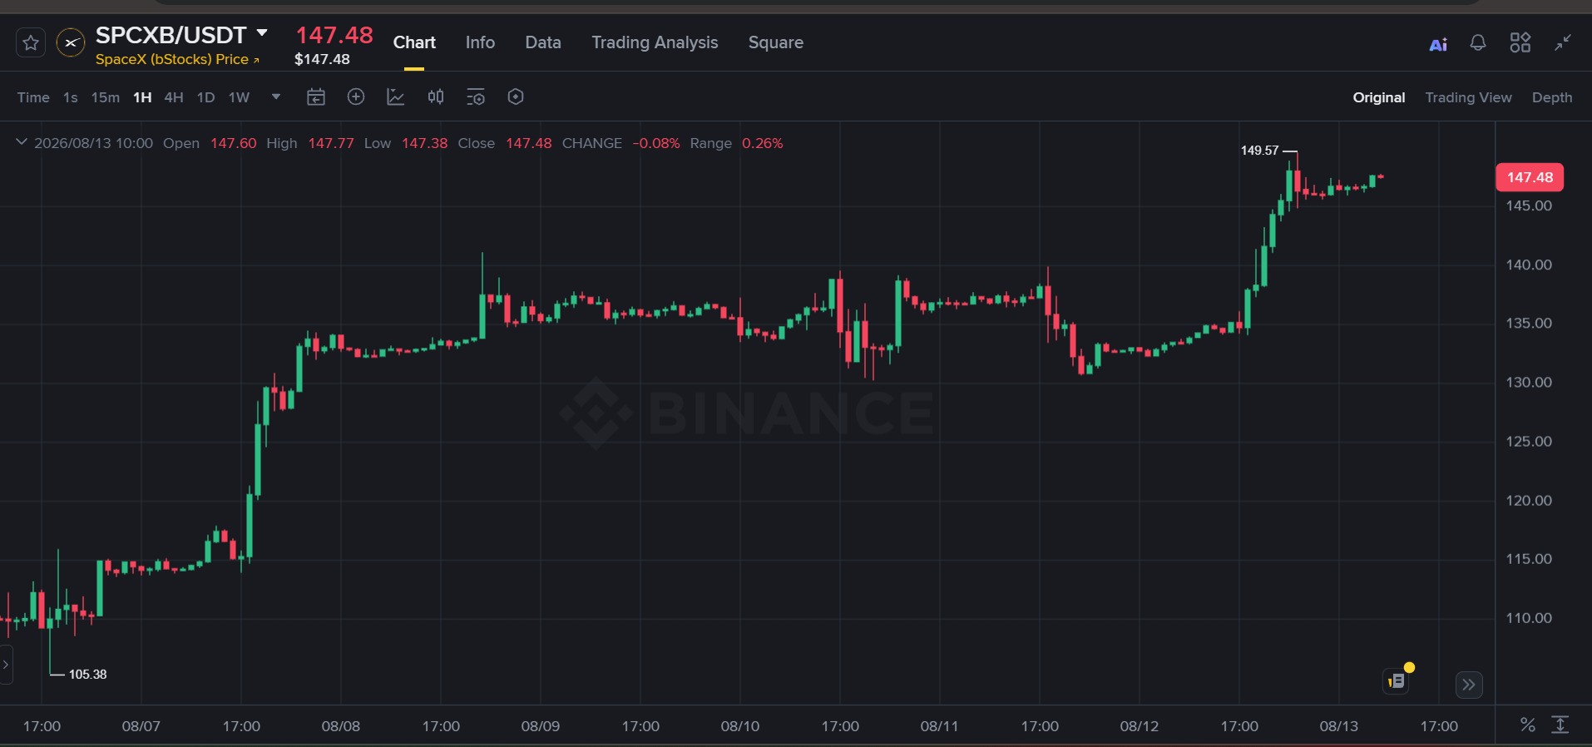Click the red 147.48 price tag on axis
Viewport: 1592px width, 747px height.
(x=1530, y=177)
